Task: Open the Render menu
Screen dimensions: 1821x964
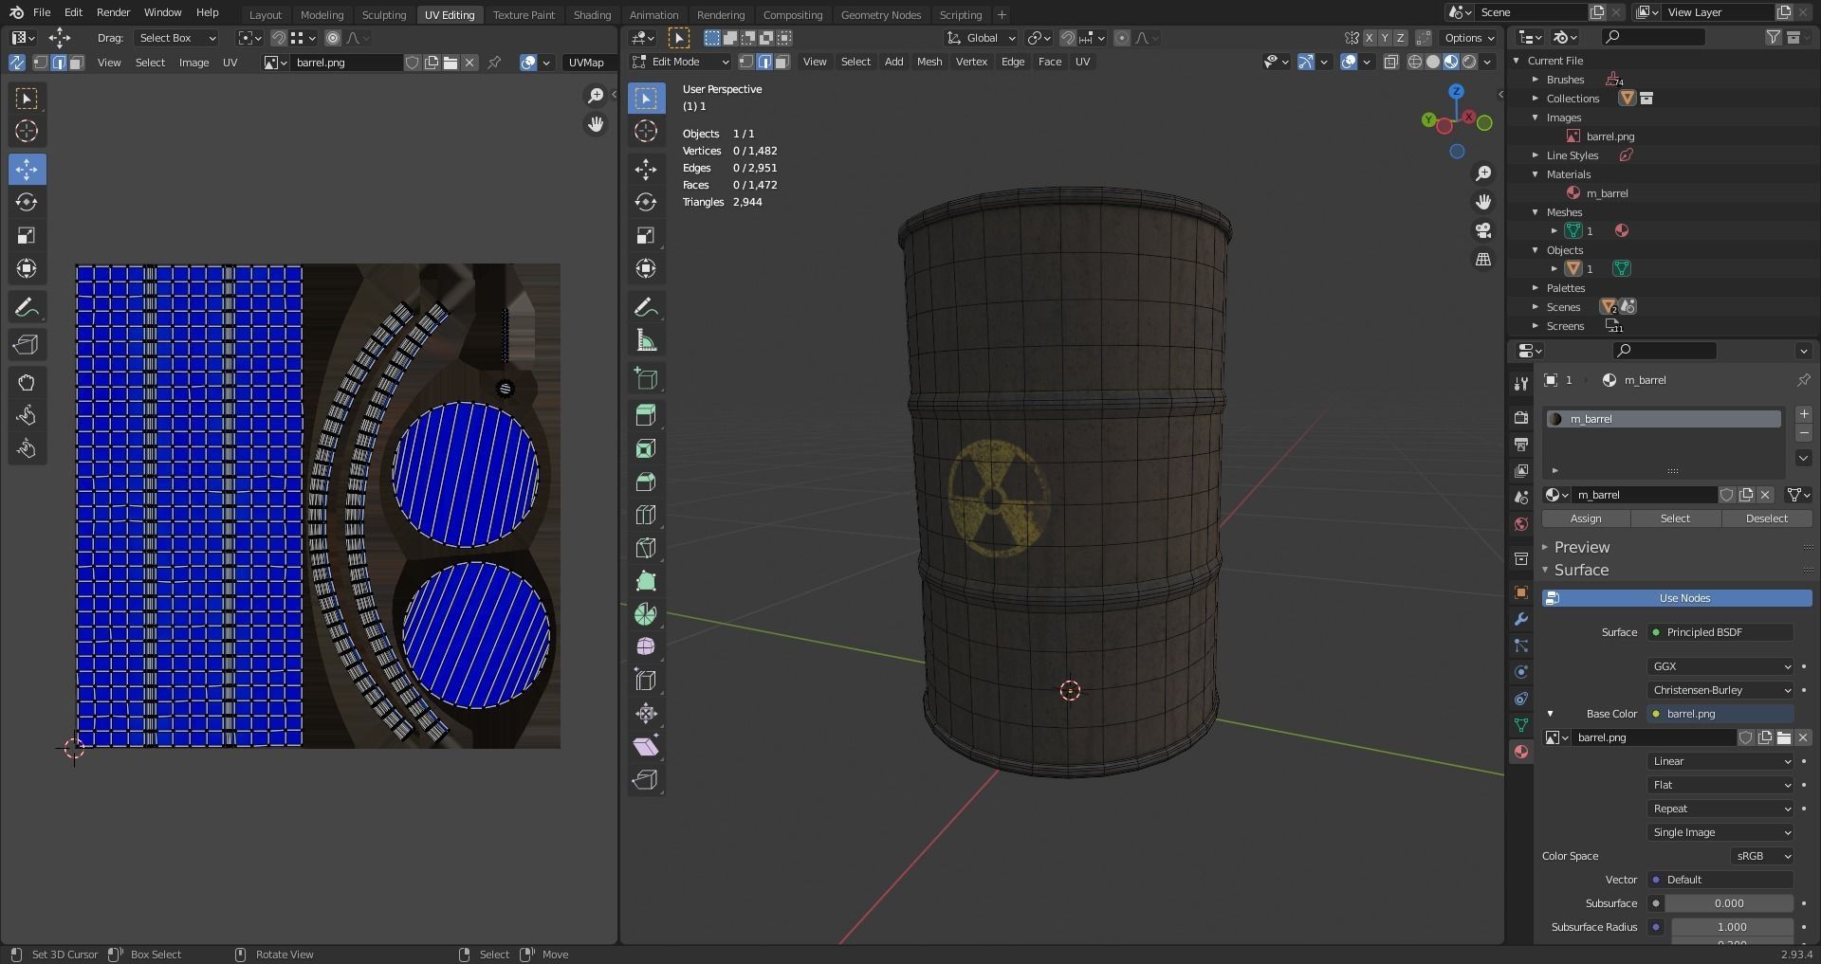Action: pos(113,12)
